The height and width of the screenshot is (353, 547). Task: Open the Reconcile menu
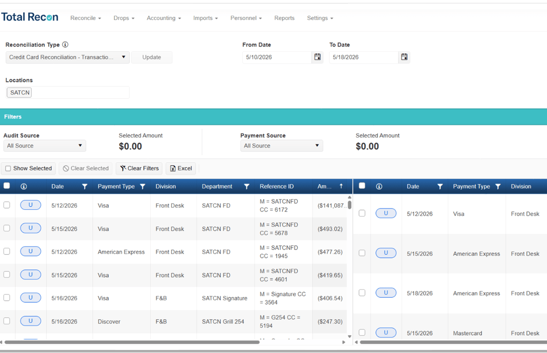tap(85, 18)
